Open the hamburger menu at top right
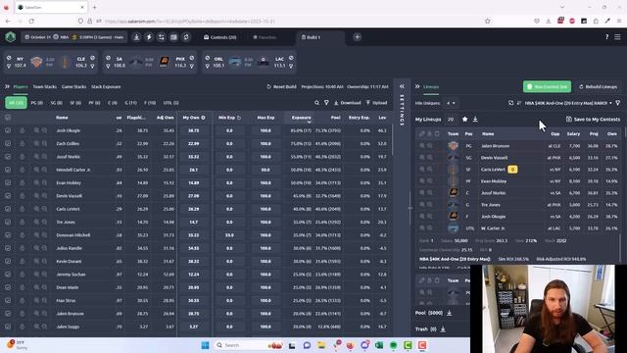This screenshot has height=353, width=627. 618,37
